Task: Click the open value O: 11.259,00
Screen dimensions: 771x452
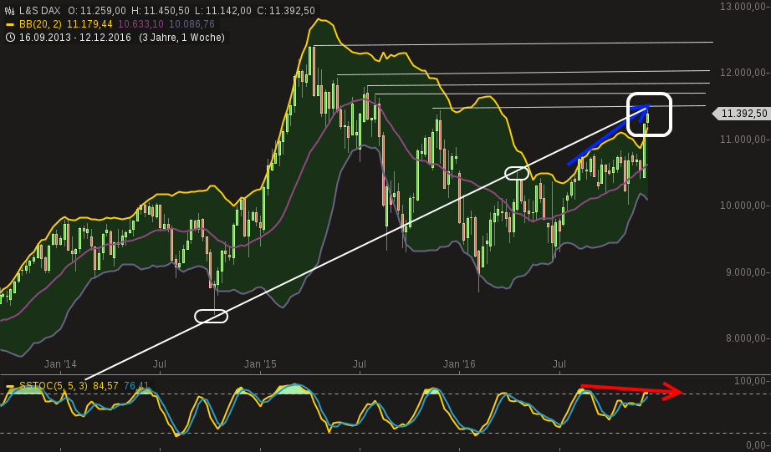Action: (x=96, y=10)
